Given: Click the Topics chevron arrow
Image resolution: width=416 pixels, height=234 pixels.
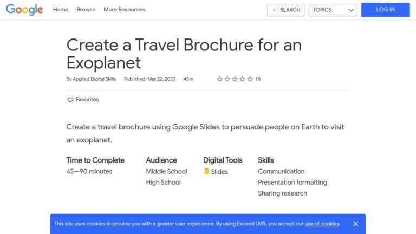Looking at the screenshot, I should [x=351, y=10].
